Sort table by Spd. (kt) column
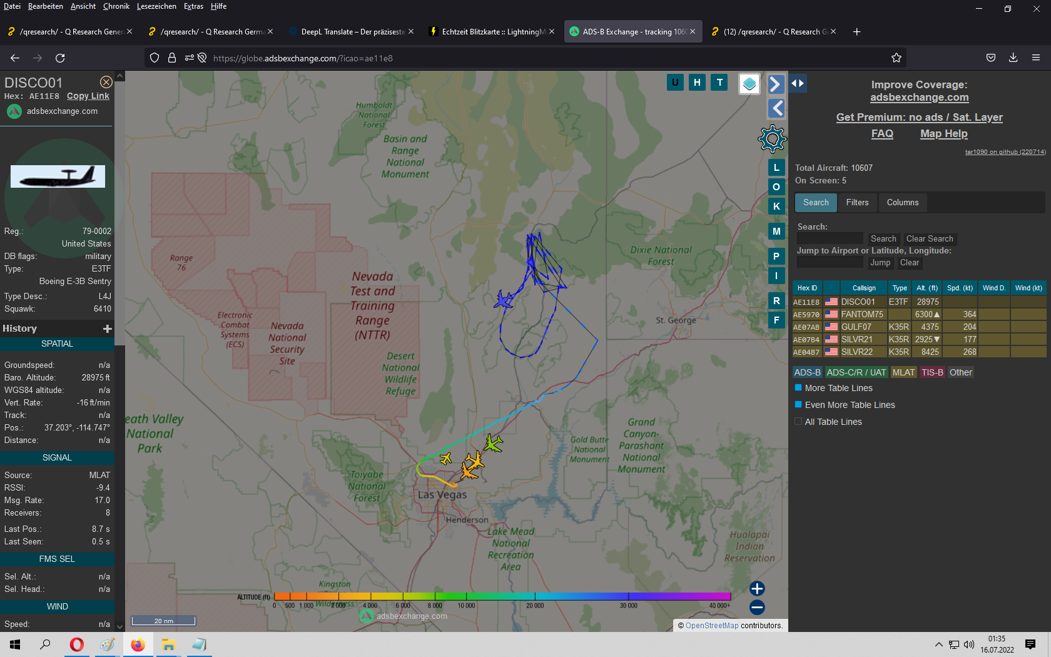The width and height of the screenshot is (1051, 657). pos(960,288)
